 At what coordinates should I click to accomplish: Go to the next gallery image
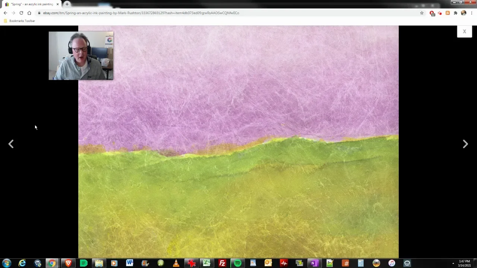[x=465, y=144]
